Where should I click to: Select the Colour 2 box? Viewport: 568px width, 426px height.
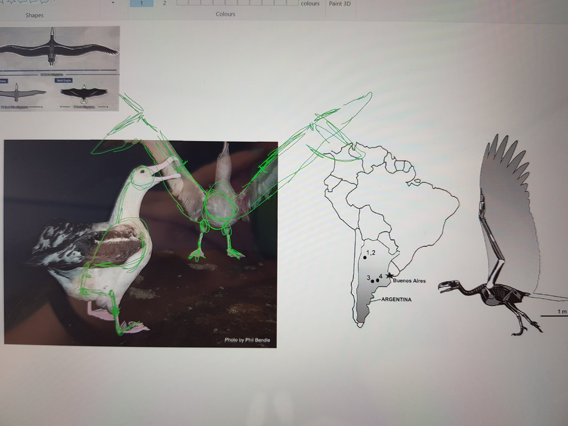pos(164,3)
